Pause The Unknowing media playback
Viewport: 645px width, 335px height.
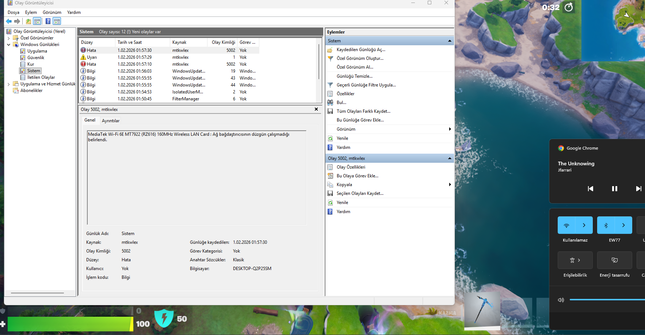pos(615,189)
